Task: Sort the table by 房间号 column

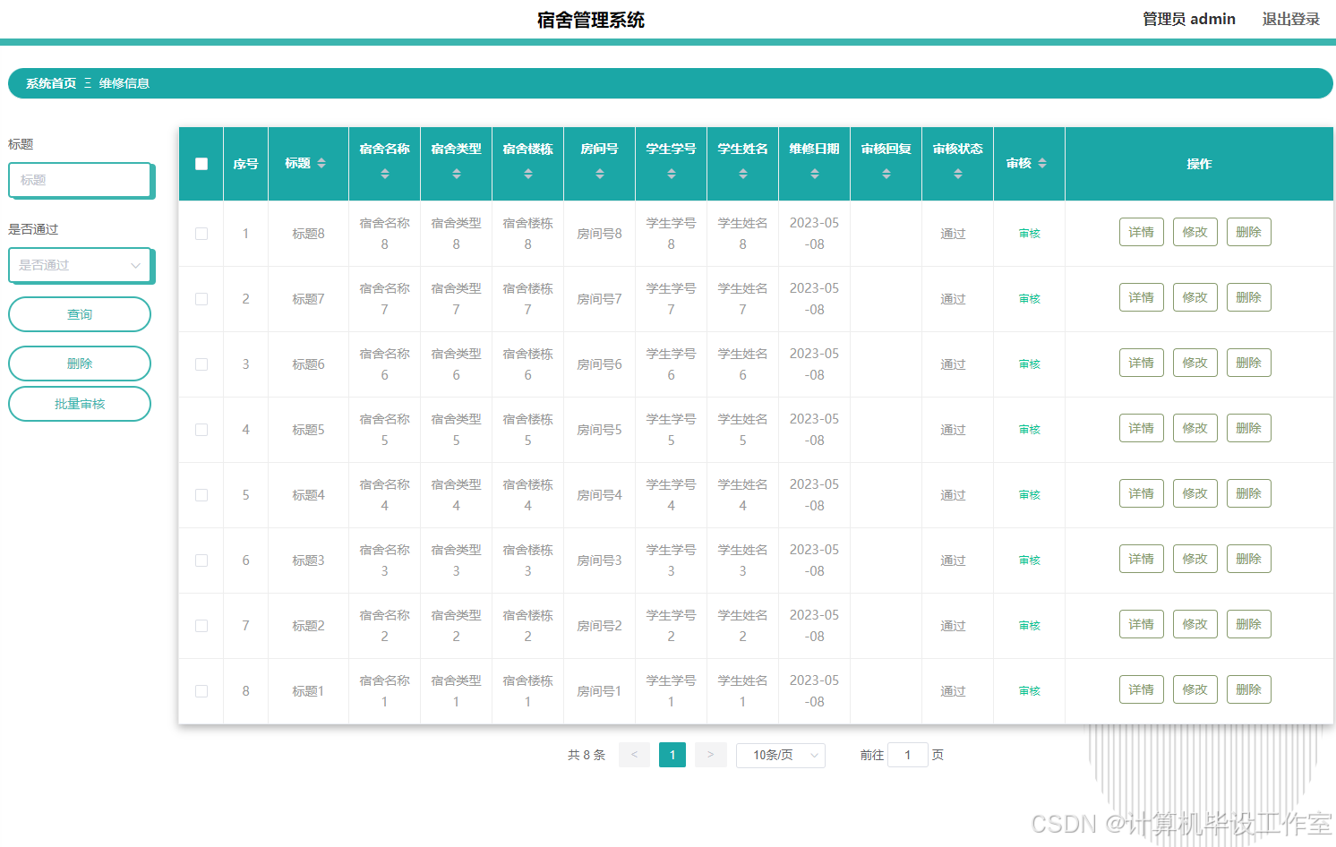Action: click(599, 172)
